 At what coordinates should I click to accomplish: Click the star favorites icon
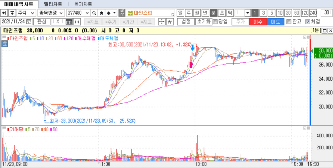tap(102, 13)
